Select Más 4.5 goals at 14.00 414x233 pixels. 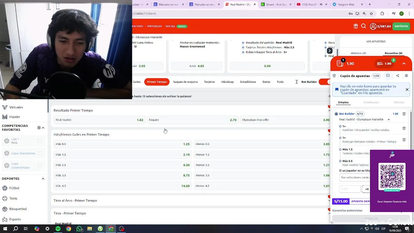pos(123,186)
